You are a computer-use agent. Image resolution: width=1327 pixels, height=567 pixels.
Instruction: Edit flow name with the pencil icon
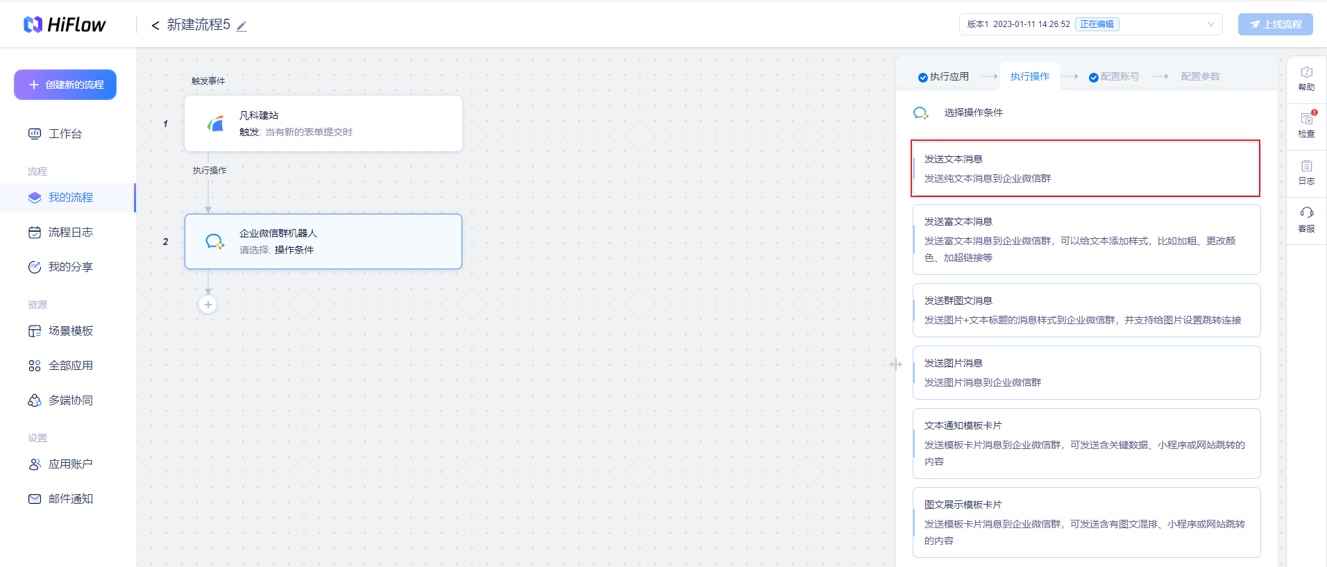coord(242,26)
